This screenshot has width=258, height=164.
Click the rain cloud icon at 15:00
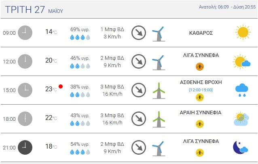[x=241, y=90]
